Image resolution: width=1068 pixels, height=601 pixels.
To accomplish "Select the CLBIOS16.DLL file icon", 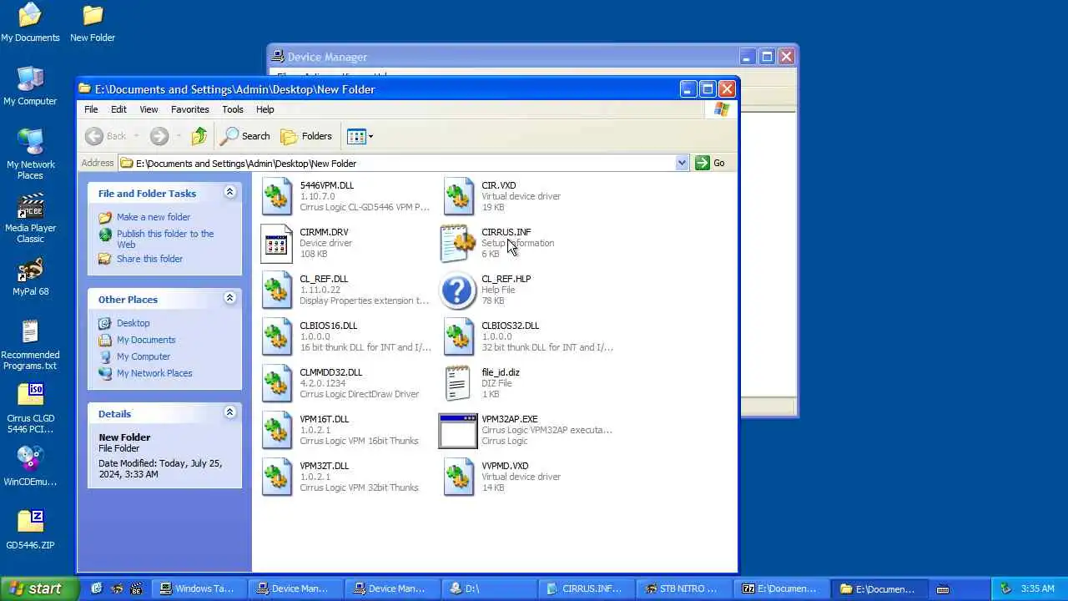I will coord(277,336).
